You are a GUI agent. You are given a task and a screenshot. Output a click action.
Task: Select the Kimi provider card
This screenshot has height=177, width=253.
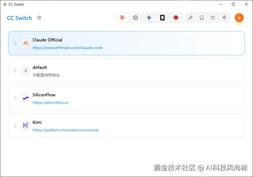127,125
